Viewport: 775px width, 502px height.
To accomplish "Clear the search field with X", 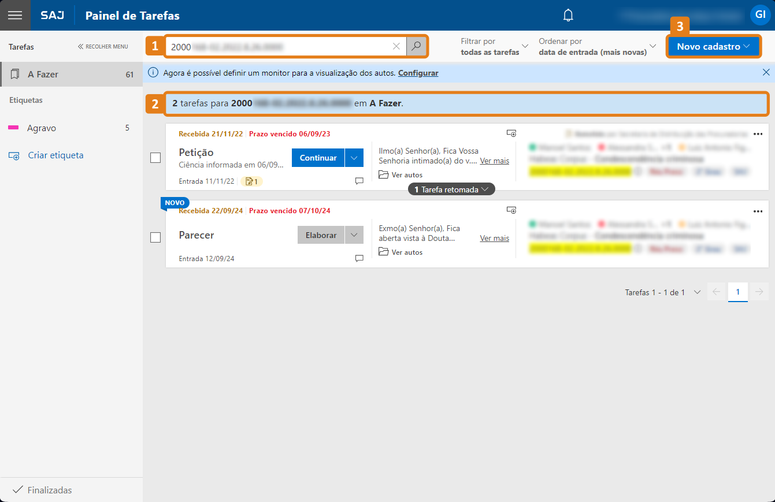I will 396,46.
